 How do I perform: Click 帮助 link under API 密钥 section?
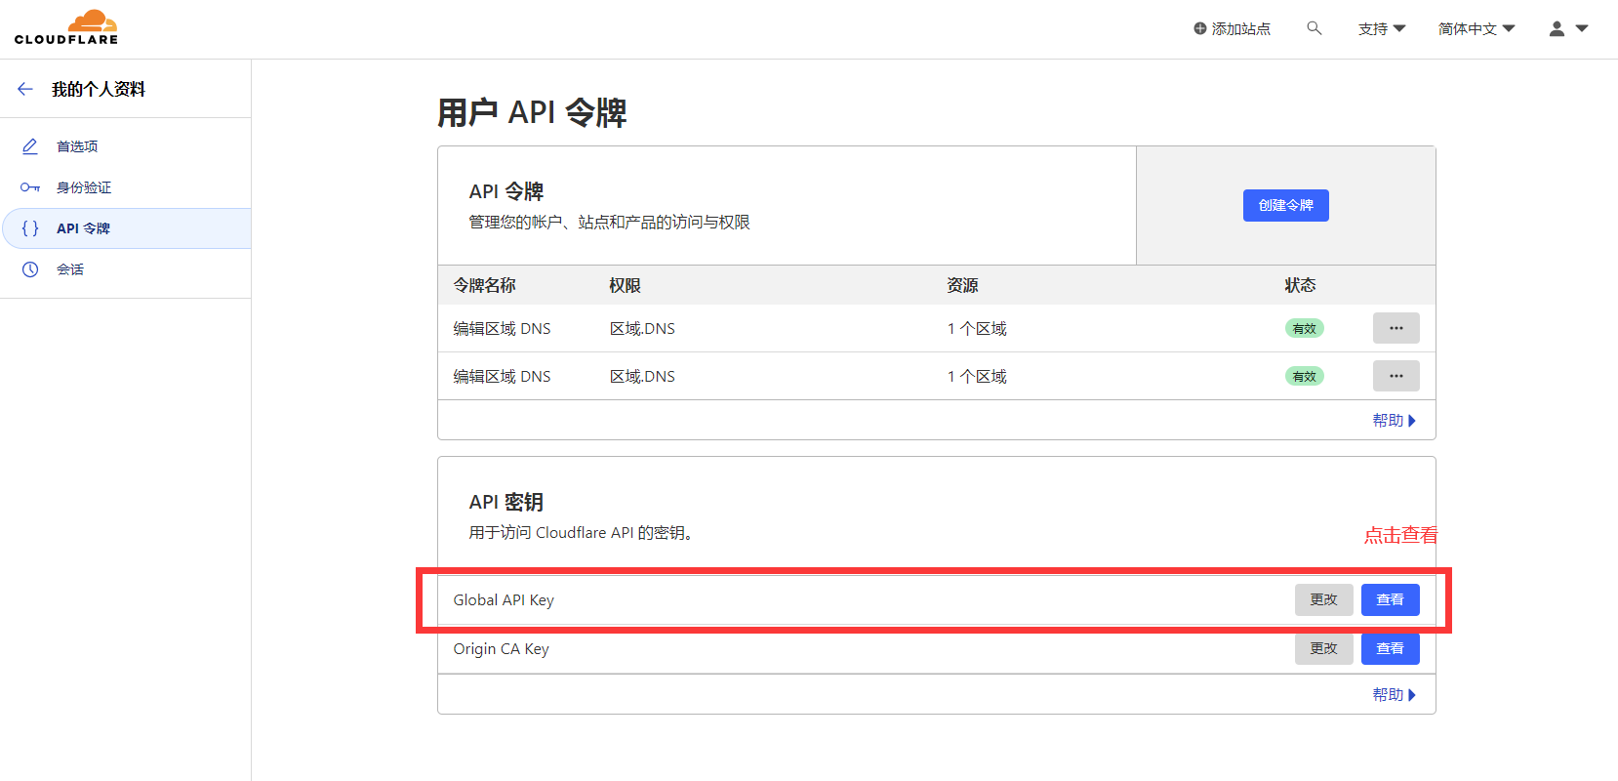point(1394,694)
